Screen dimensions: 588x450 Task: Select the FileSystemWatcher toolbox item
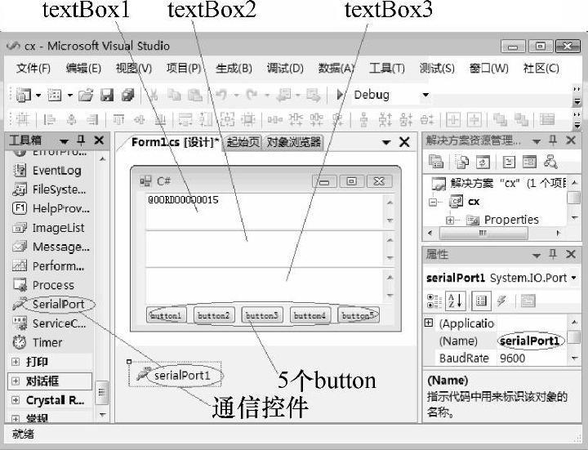[50, 189]
